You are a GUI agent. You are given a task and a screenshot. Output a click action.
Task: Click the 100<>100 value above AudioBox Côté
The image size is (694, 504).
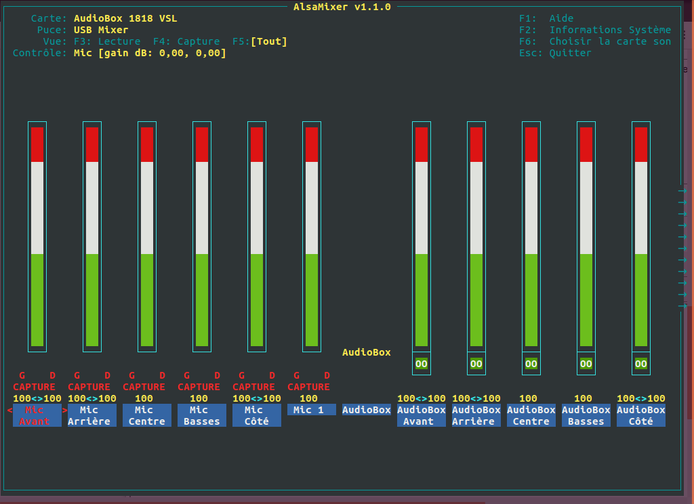(x=641, y=398)
